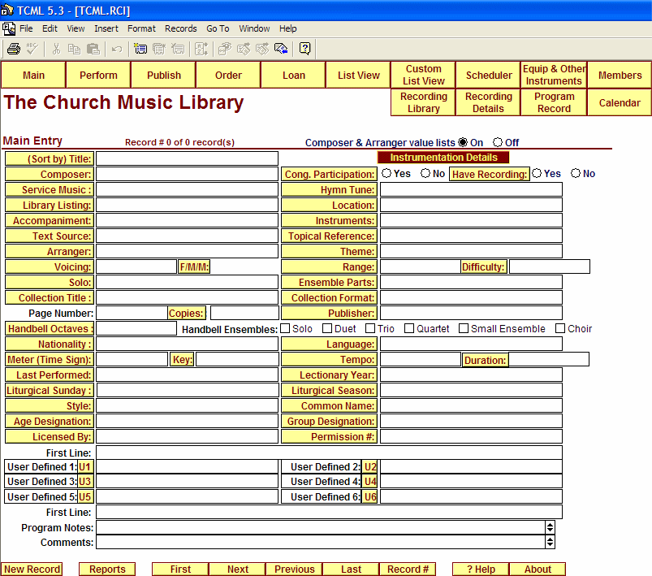This screenshot has width=652, height=576.
Task: Check the Small Ensemble checkbox
Action: click(464, 328)
